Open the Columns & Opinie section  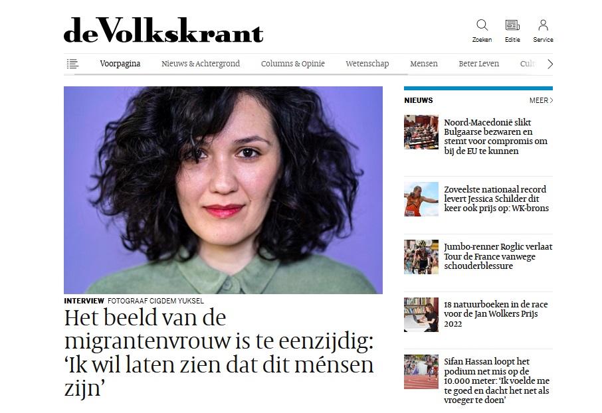(293, 64)
